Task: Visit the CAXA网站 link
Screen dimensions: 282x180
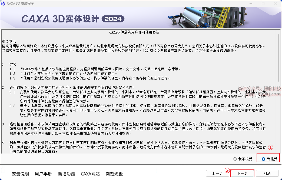Action: pyautogui.click(x=90, y=174)
